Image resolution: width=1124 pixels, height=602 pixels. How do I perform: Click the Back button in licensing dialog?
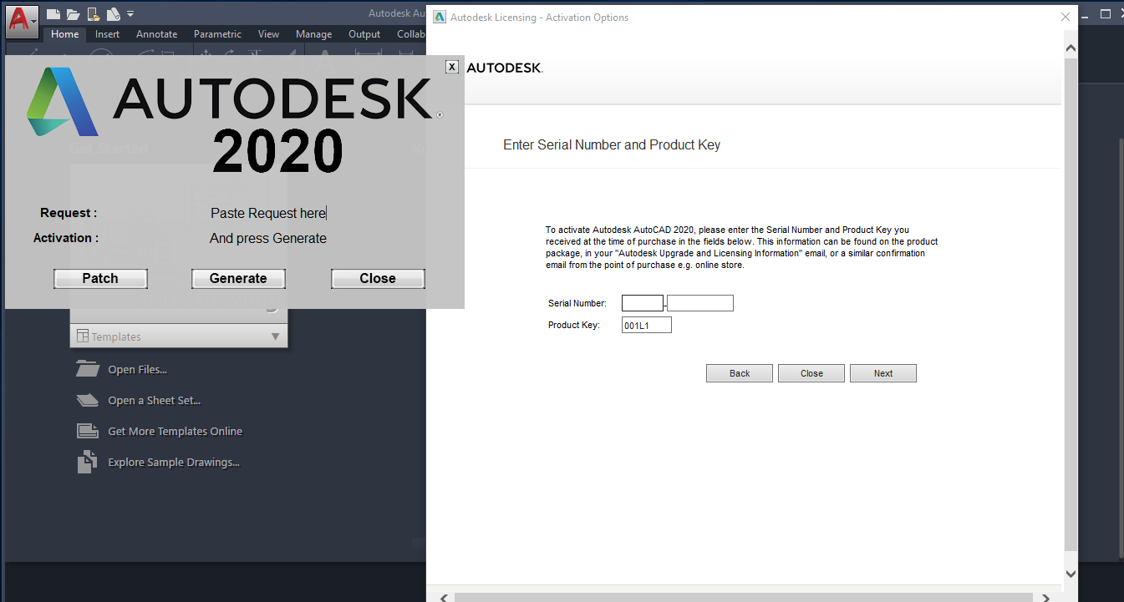click(740, 373)
